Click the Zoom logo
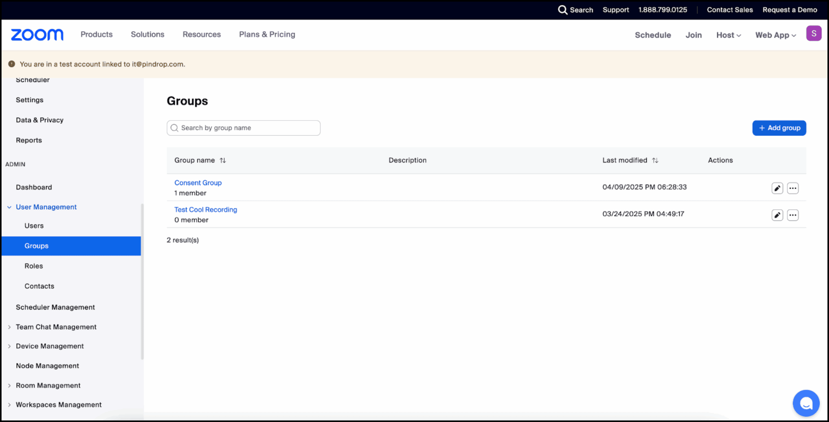829x422 pixels. point(37,35)
